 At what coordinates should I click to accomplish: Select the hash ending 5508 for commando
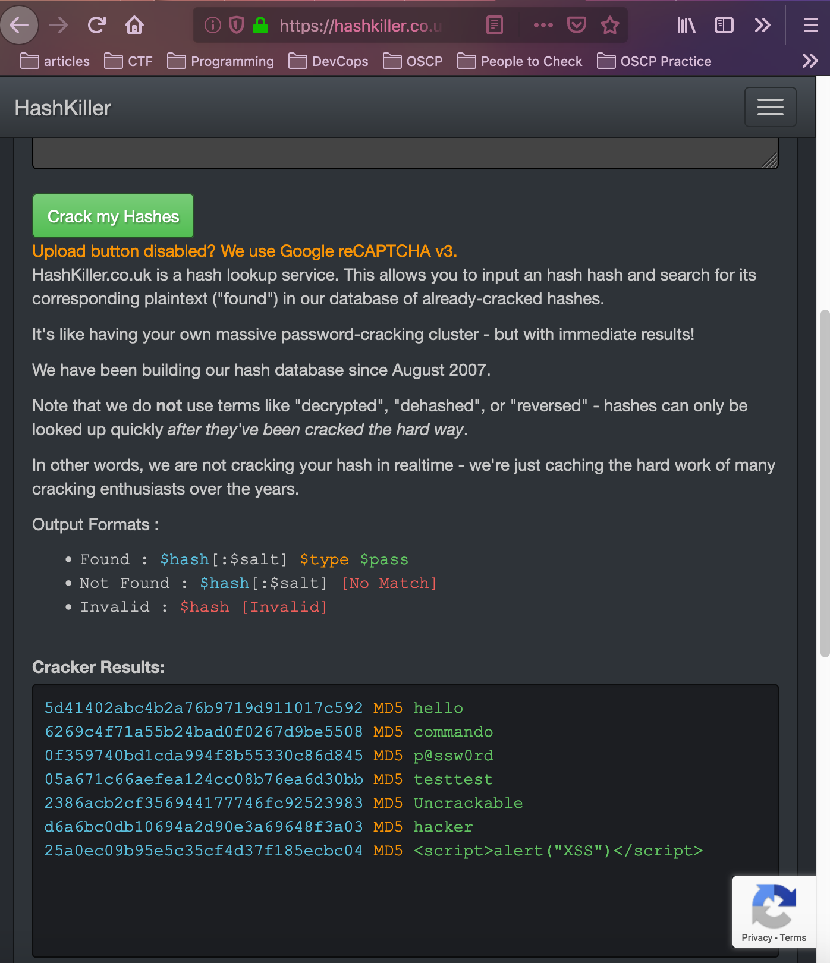[x=203, y=732]
